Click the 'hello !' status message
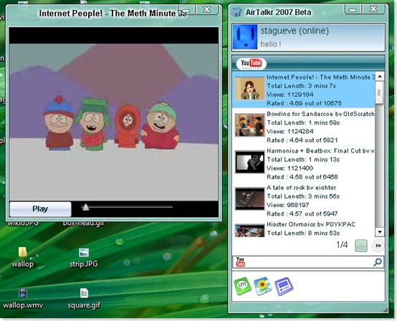The image size is (397, 321). click(x=271, y=44)
